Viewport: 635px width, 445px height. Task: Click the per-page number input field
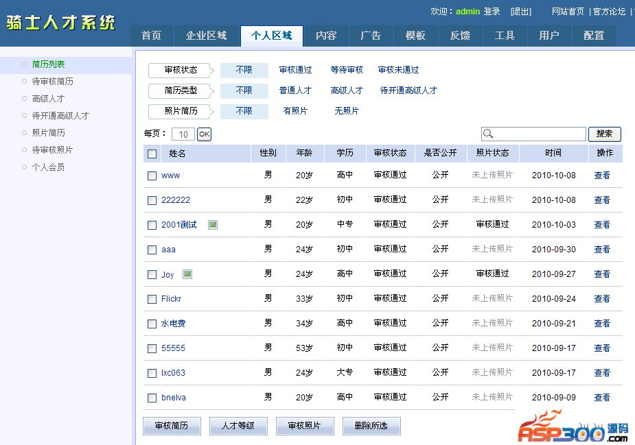[x=183, y=134]
